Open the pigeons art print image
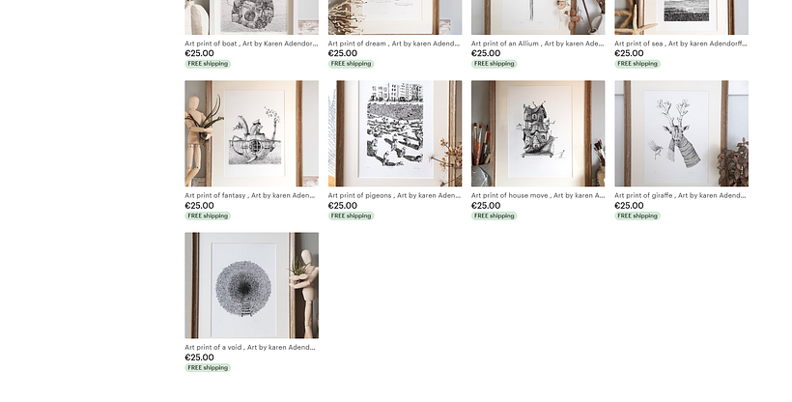 (395, 133)
